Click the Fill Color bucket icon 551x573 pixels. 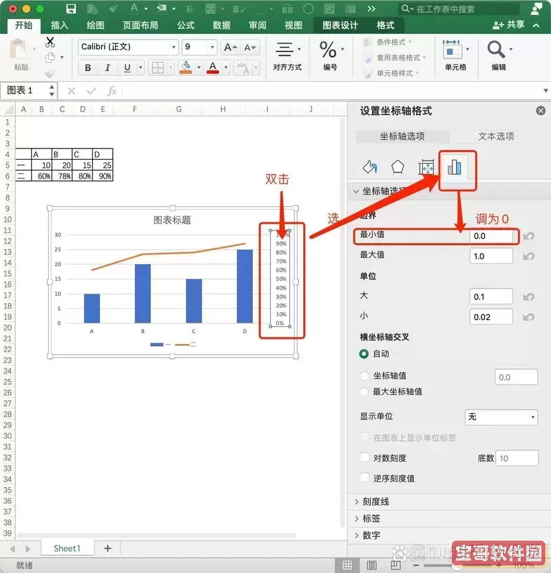pyautogui.click(x=186, y=67)
